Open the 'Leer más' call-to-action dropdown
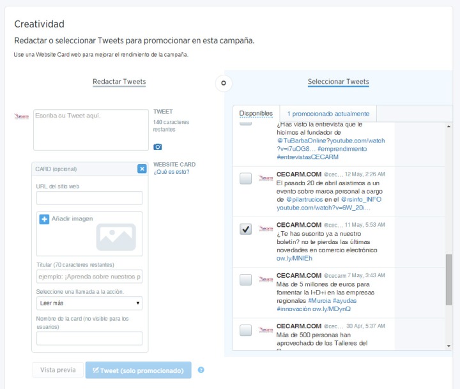Image resolution: width=460 pixels, height=389 pixels. [x=89, y=303]
